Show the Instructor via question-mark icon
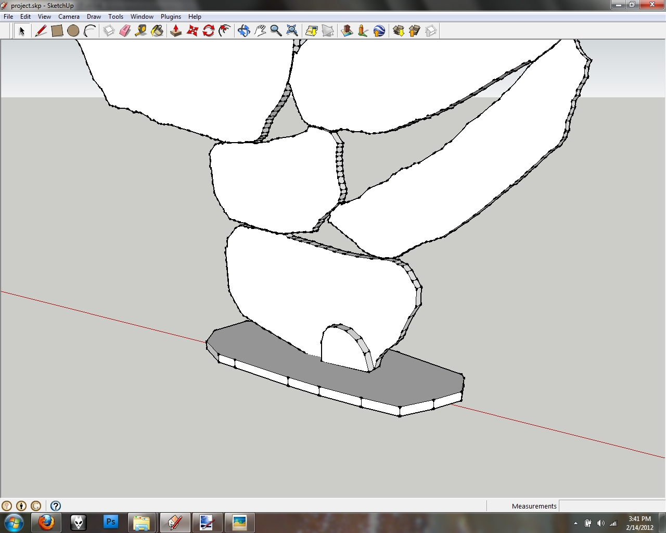The height and width of the screenshot is (533, 666). coord(56,506)
